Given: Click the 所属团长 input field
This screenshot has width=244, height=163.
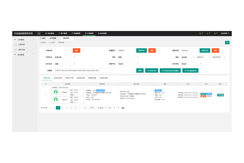Looking at the screenshot, I should (126, 51).
